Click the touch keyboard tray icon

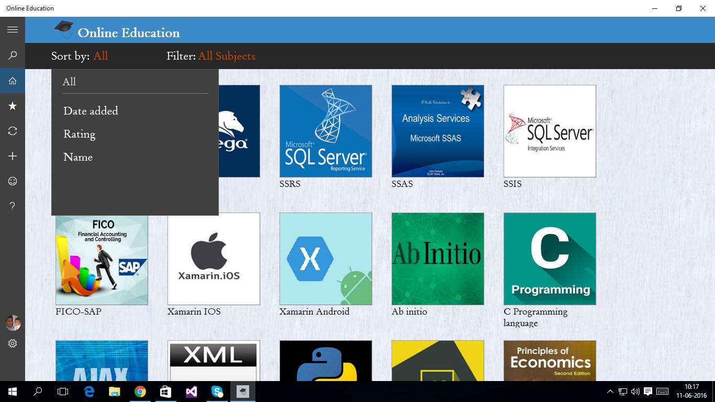click(662, 392)
